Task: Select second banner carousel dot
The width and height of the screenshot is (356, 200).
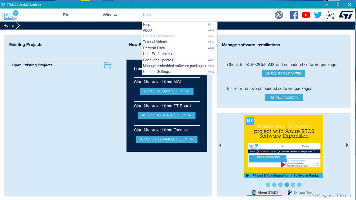Action: (274, 185)
